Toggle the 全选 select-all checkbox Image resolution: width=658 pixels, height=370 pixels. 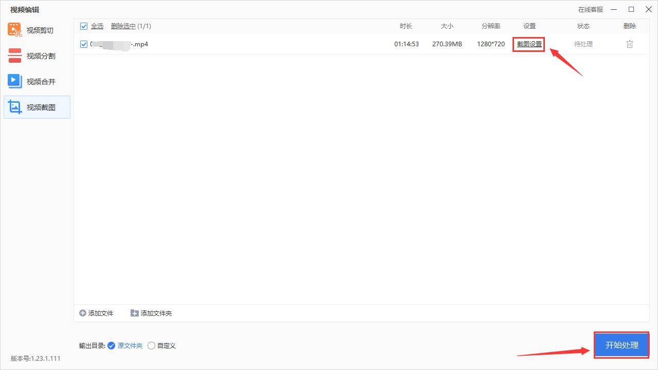tap(84, 26)
